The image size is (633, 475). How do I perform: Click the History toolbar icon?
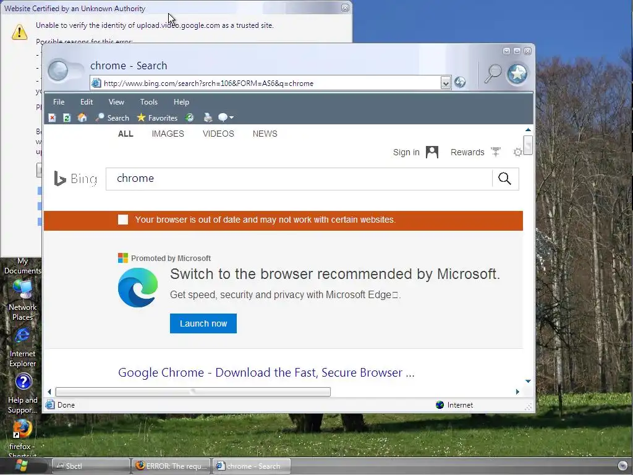(x=189, y=118)
